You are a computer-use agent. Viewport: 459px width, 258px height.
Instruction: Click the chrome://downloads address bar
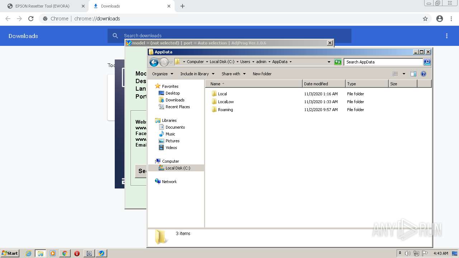pyautogui.click(x=229, y=19)
